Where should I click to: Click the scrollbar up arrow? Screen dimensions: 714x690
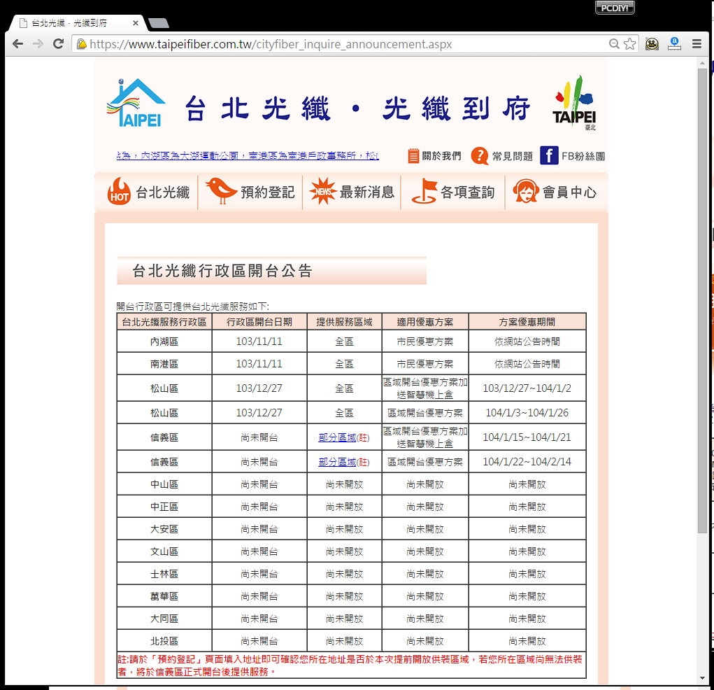point(703,62)
